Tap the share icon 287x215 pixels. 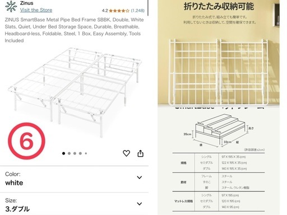(x=141, y=153)
